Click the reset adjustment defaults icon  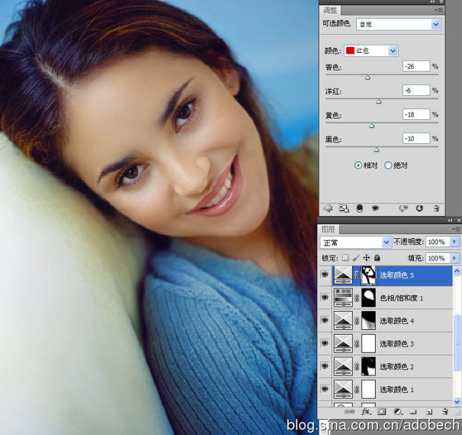[x=420, y=208]
